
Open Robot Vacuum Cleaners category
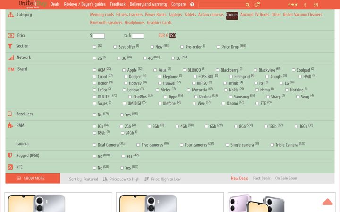click(303, 15)
